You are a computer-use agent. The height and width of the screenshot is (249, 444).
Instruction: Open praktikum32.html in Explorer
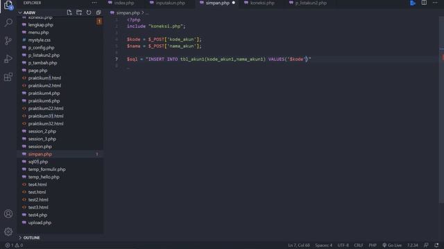tap(46, 124)
